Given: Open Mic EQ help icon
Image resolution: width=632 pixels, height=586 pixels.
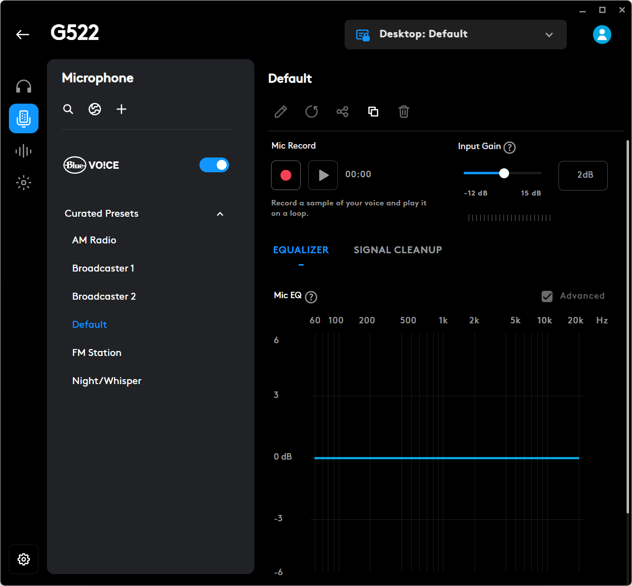Looking at the screenshot, I should (311, 297).
